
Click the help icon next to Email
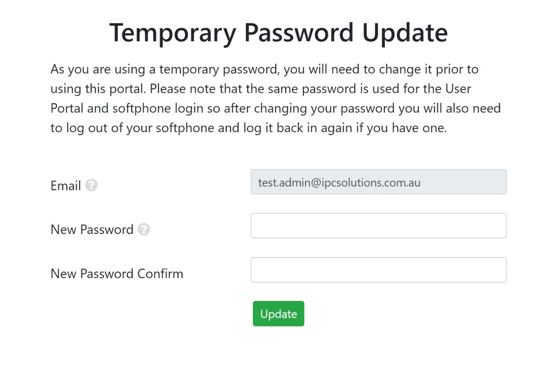pos(91,185)
